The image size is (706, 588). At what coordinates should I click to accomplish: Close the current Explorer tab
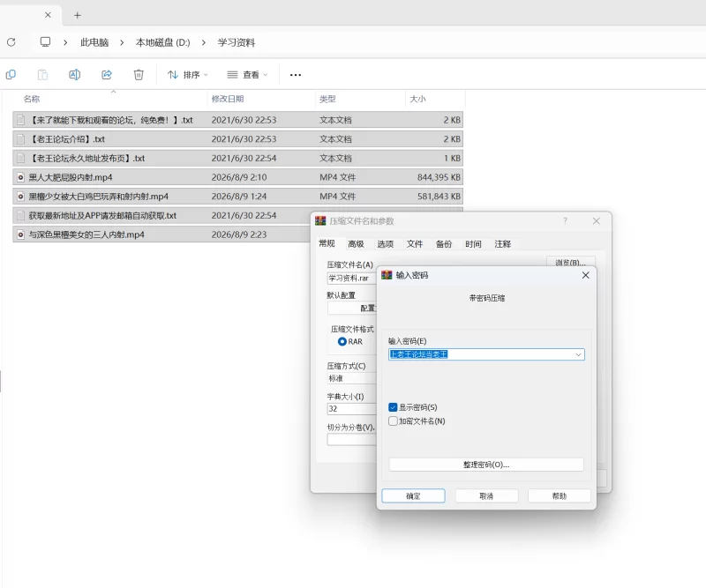[48, 15]
